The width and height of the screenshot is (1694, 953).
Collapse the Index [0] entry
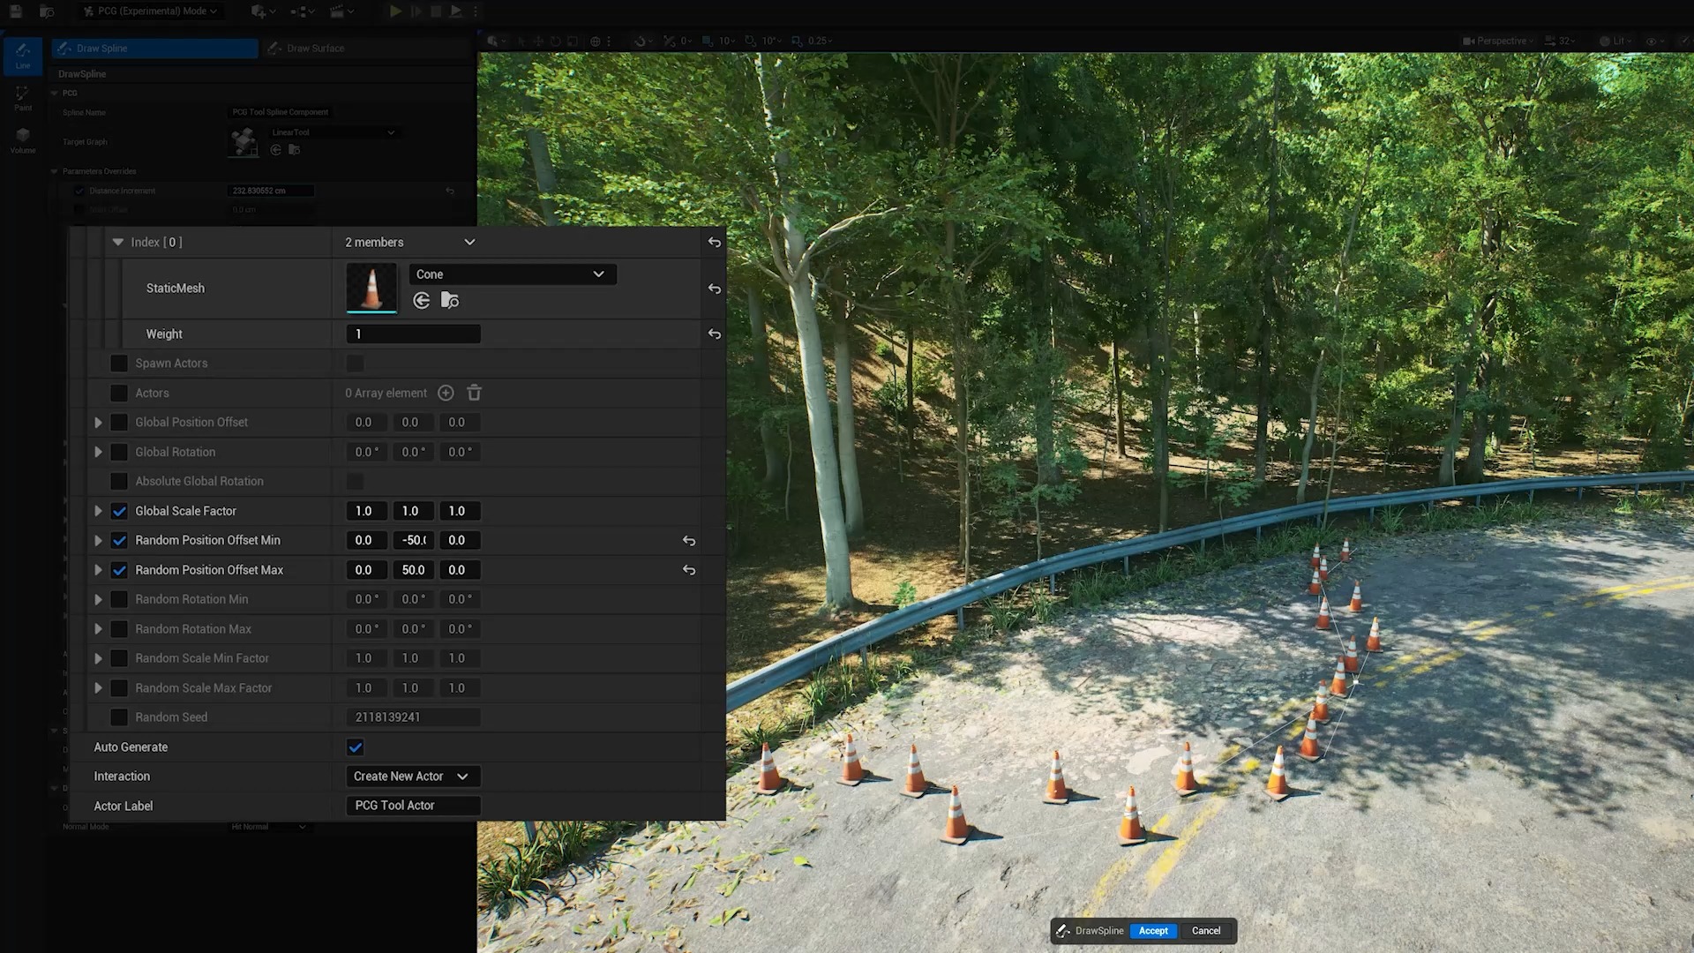click(118, 242)
